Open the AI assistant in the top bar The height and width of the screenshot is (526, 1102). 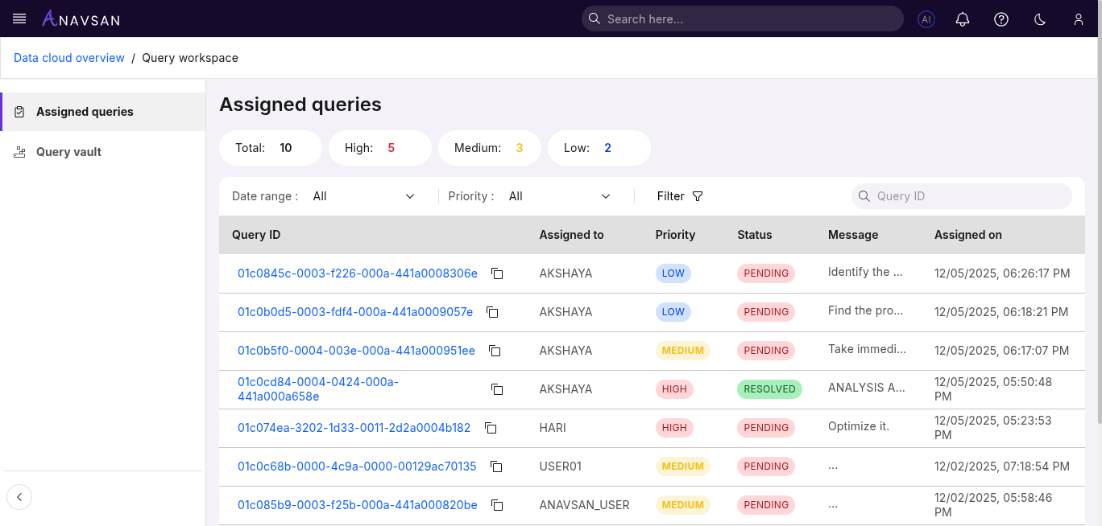[x=926, y=19]
